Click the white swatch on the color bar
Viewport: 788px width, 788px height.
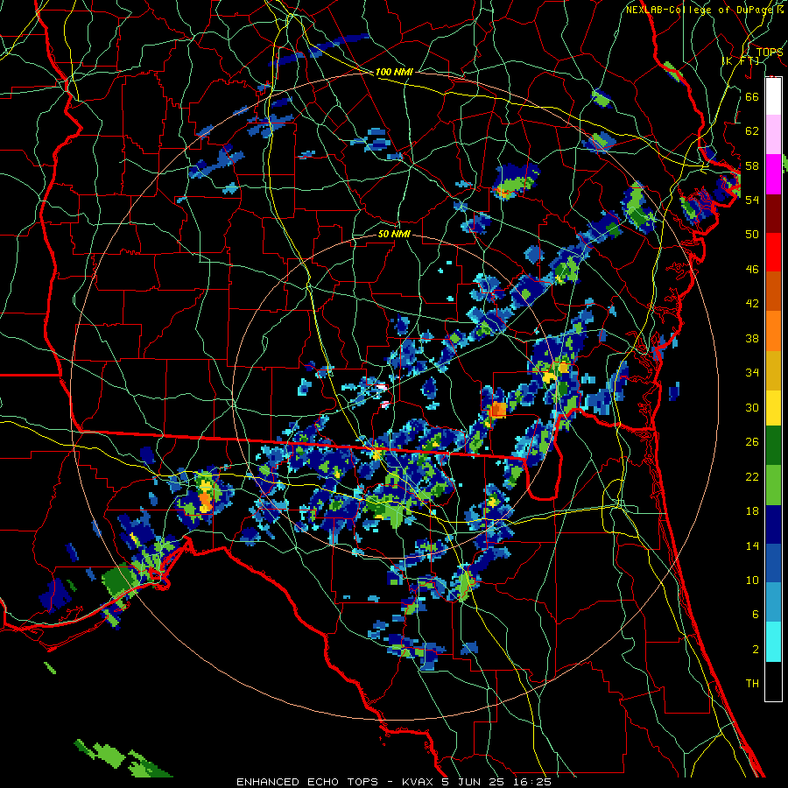click(773, 96)
